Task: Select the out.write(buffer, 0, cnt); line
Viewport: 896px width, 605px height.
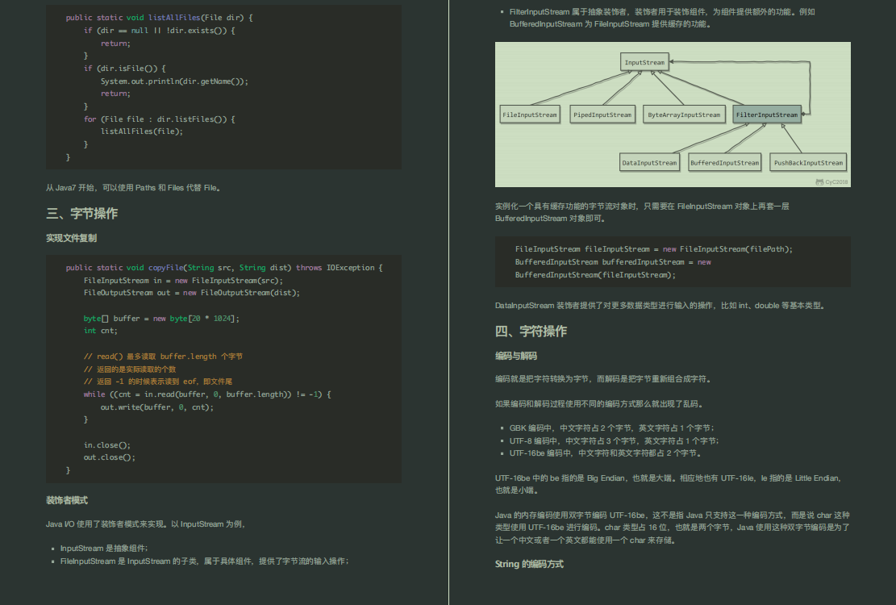Action: coord(157,407)
